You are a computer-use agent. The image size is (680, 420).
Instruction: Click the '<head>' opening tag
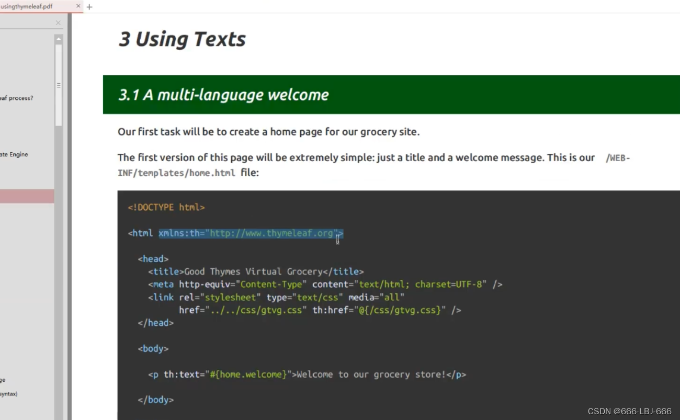pyautogui.click(x=153, y=259)
